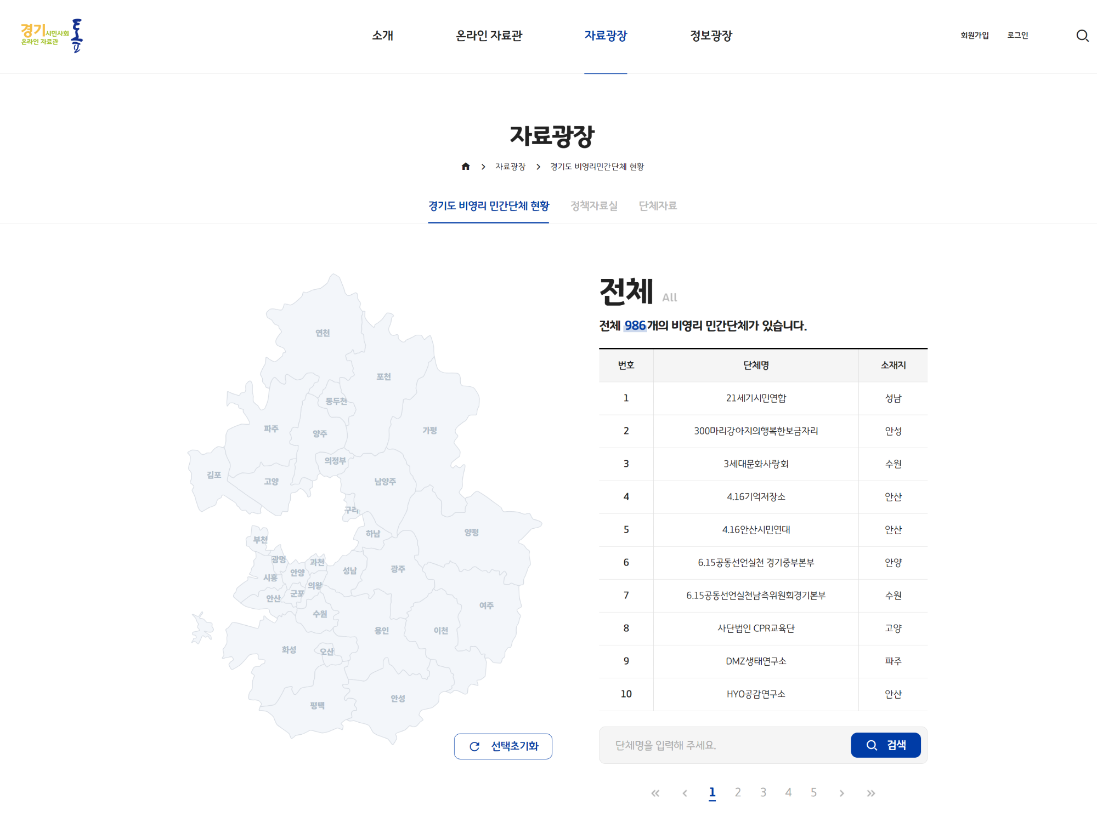Viewport: 1097px width, 823px height.
Task: Jump to the last page with double-right arrow
Action: point(870,793)
